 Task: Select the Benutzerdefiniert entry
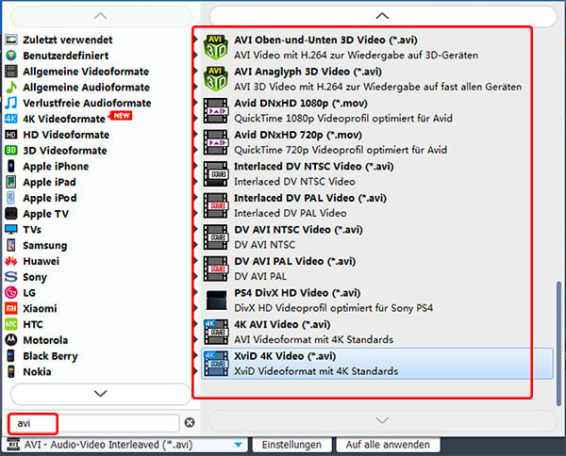[x=66, y=56]
